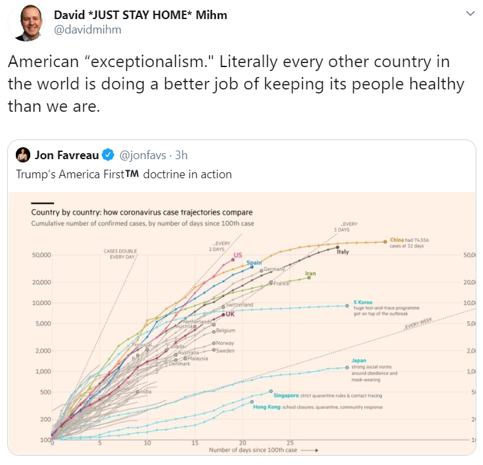
Task: Click Jon Favreau's small avatar
Action: point(24,155)
